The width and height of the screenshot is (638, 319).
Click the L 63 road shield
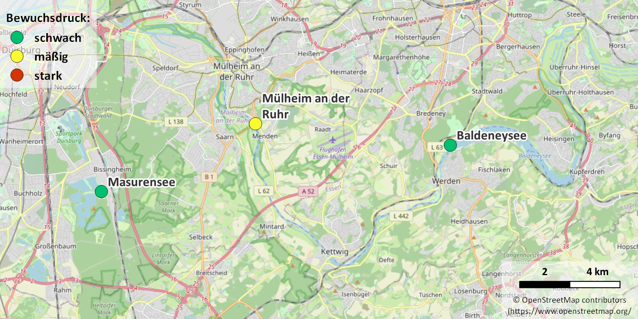point(436,147)
